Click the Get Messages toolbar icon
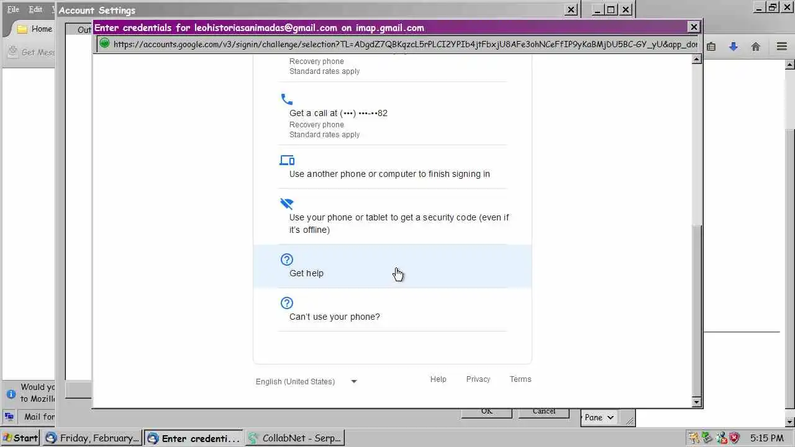This screenshot has width=795, height=447. pyautogui.click(x=12, y=52)
